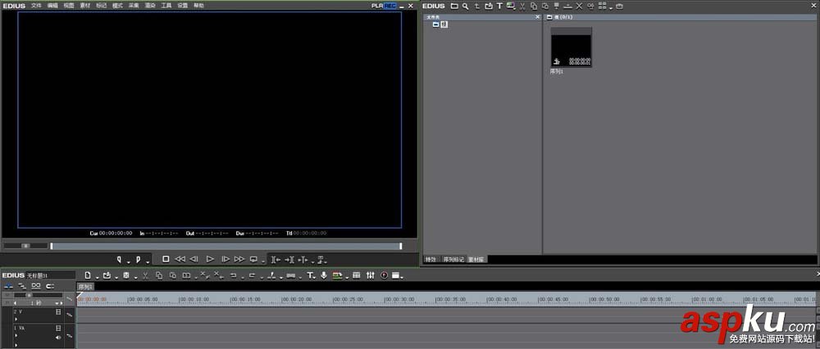The image size is (820, 349).
Task: Expand the 2 V track triangle
Action: click(16, 318)
